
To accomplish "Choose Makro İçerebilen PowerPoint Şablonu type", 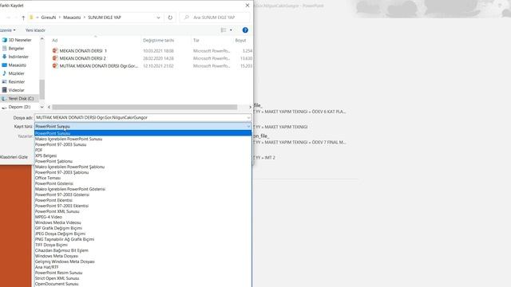I will pyautogui.click(x=143, y=167).
